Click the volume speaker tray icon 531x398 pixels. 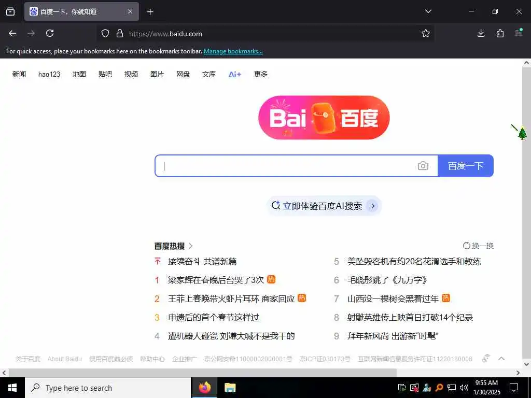click(464, 388)
